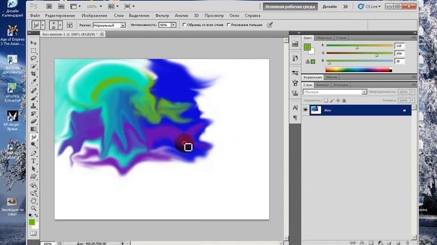Select the Rectangular Marquee tool

(x=33, y=50)
